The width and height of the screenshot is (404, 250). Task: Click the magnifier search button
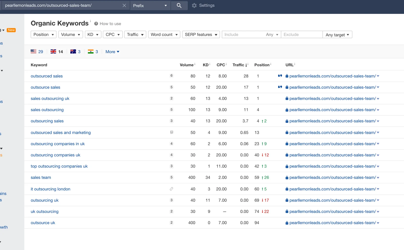coord(179,5)
